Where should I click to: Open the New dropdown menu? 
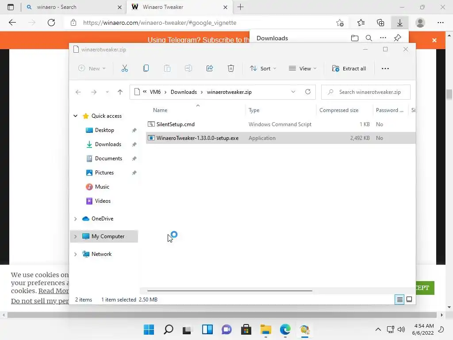coord(92,69)
